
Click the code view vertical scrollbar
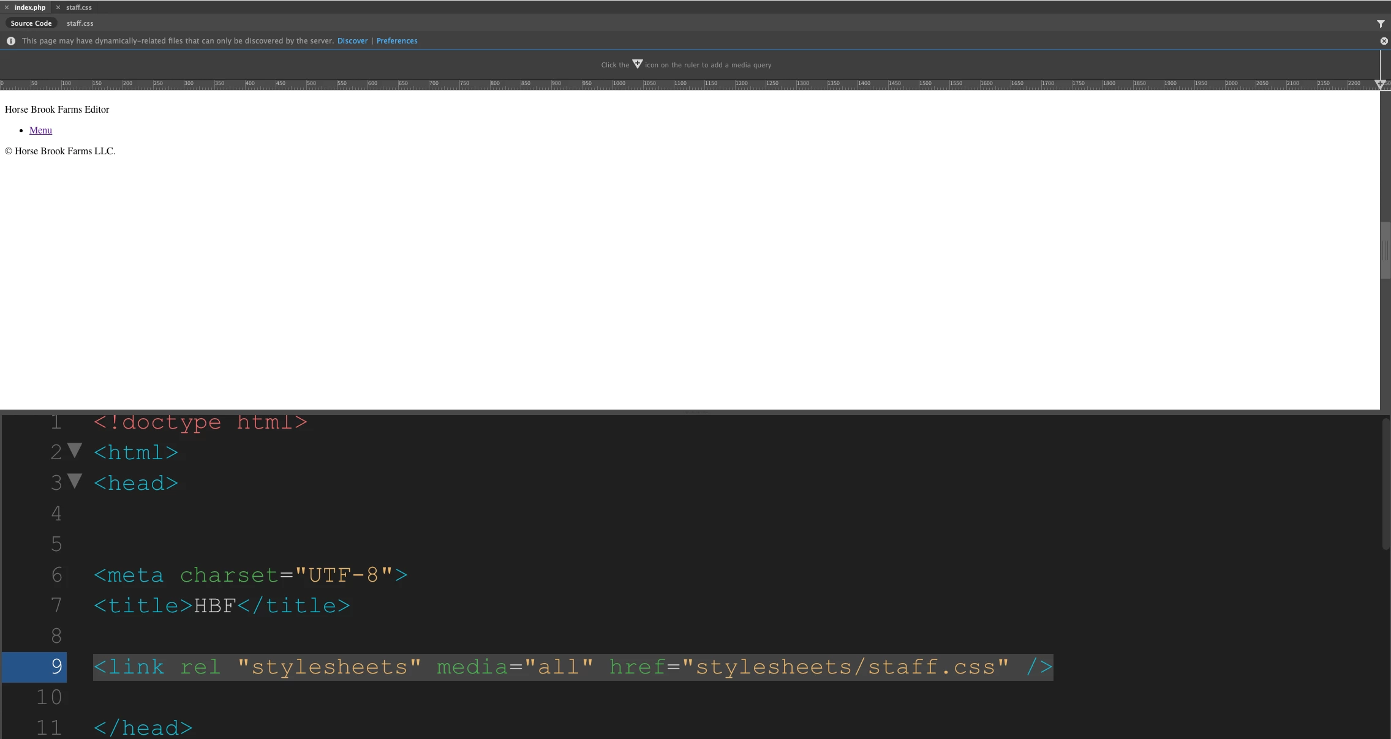[x=1385, y=484]
